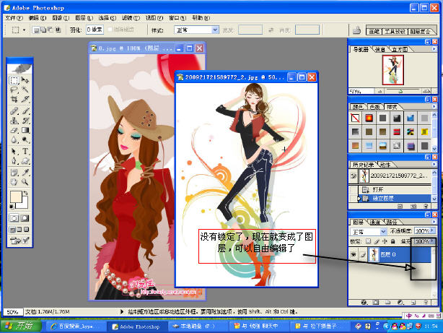
Task: Select the History Brush tool
Action: point(25,121)
